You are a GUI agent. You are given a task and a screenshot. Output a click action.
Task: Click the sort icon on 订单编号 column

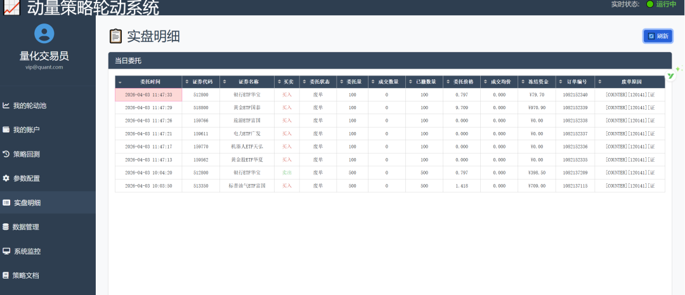click(x=562, y=82)
